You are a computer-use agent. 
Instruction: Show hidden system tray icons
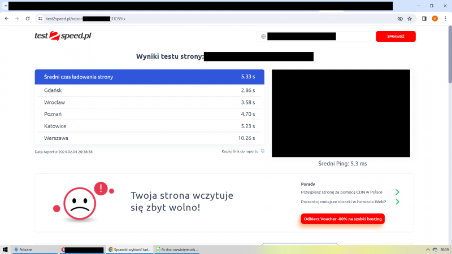pyautogui.click(x=428, y=249)
